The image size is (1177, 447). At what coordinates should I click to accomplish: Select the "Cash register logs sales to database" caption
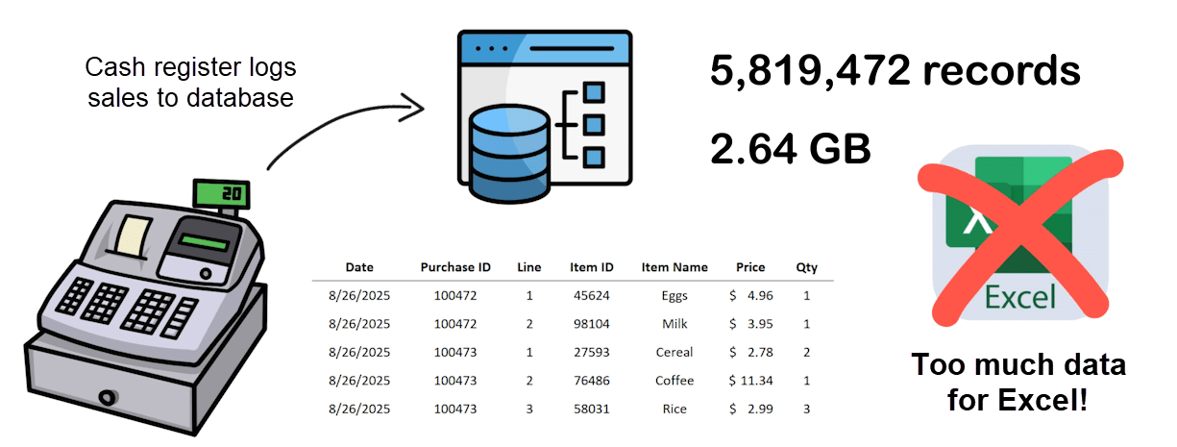coord(190,82)
